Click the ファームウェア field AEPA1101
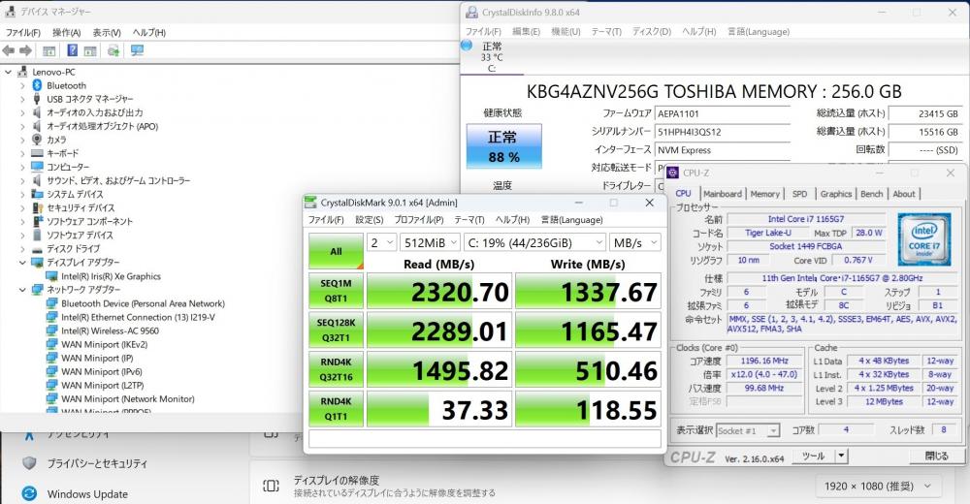 723,113
